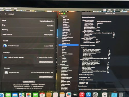
Task: Open Spotlight search in the menu bar
Action: click(118, 10)
